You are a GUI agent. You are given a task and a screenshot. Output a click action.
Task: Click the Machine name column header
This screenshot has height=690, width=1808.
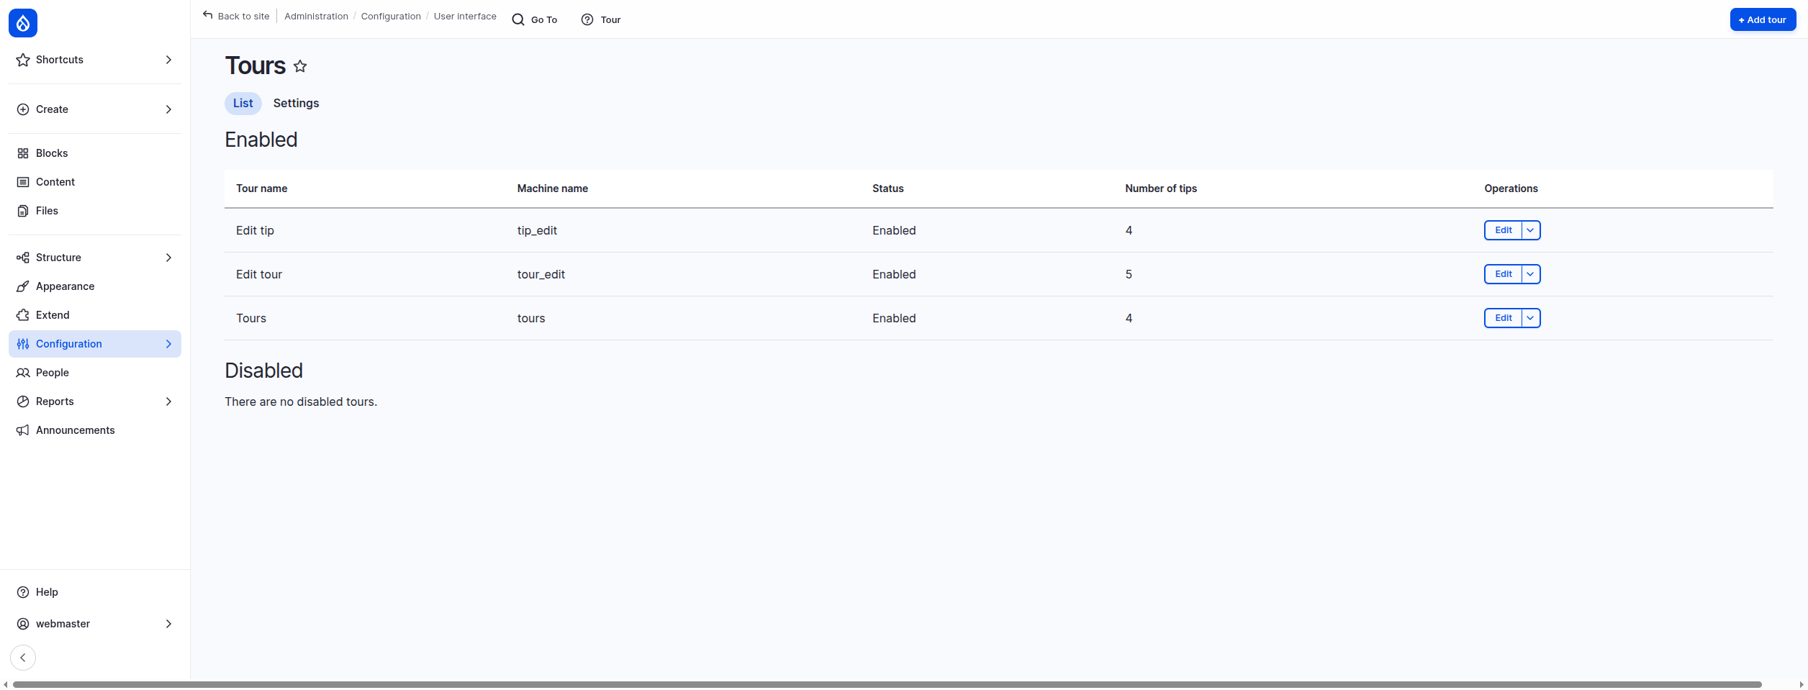553,189
